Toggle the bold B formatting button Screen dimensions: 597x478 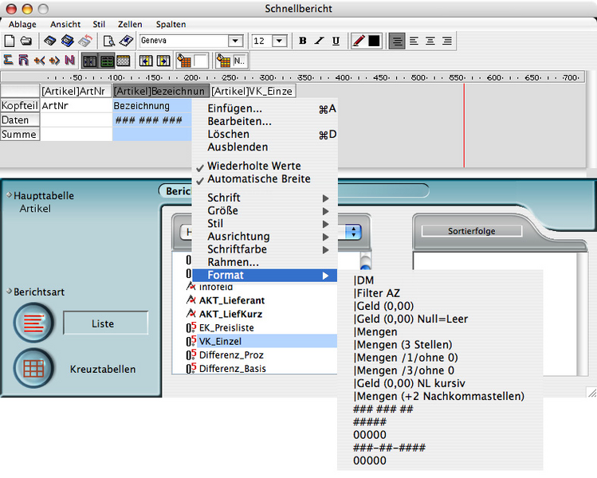click(302, 41)
